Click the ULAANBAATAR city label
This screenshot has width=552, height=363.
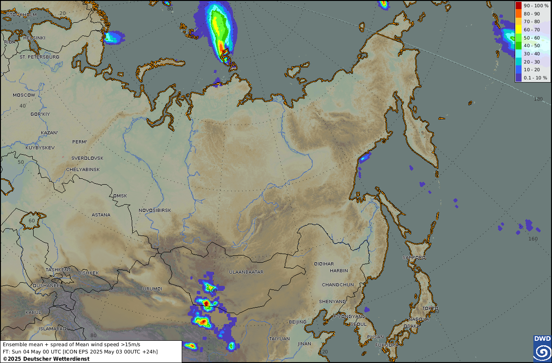coord(246,272)
